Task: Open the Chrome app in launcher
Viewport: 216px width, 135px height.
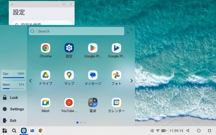Action: click(46, 50)
